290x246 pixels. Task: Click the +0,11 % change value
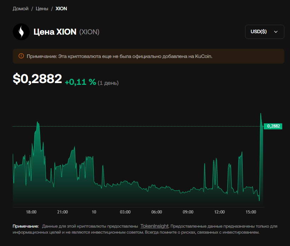(x=80, y=82)
